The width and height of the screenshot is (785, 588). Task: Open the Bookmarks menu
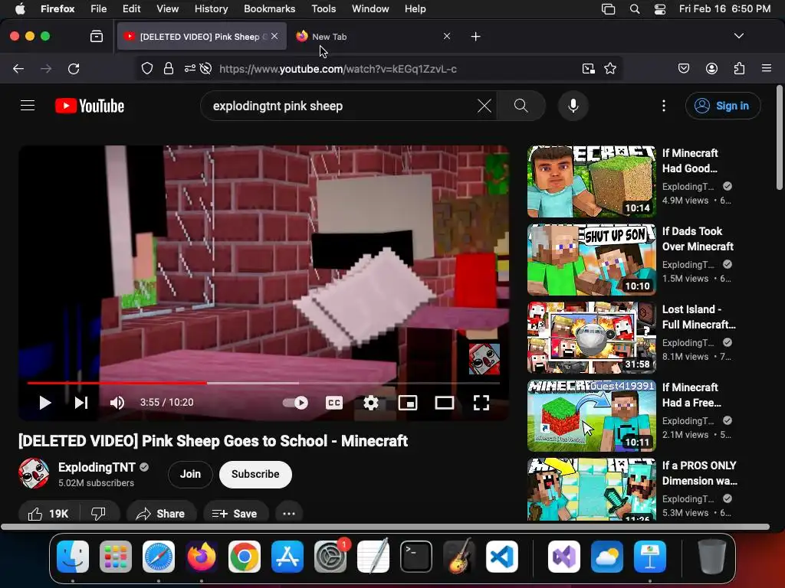269,8
